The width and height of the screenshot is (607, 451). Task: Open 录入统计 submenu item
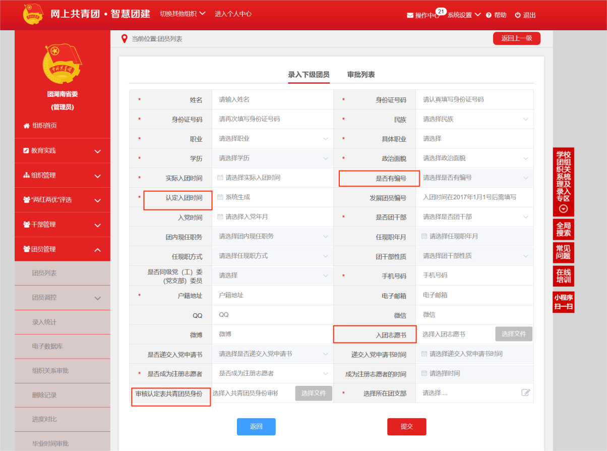point(63,322)
